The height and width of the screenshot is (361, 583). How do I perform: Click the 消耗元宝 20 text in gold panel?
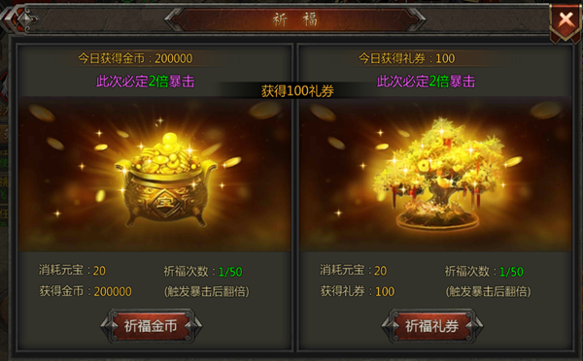point(72,270)
